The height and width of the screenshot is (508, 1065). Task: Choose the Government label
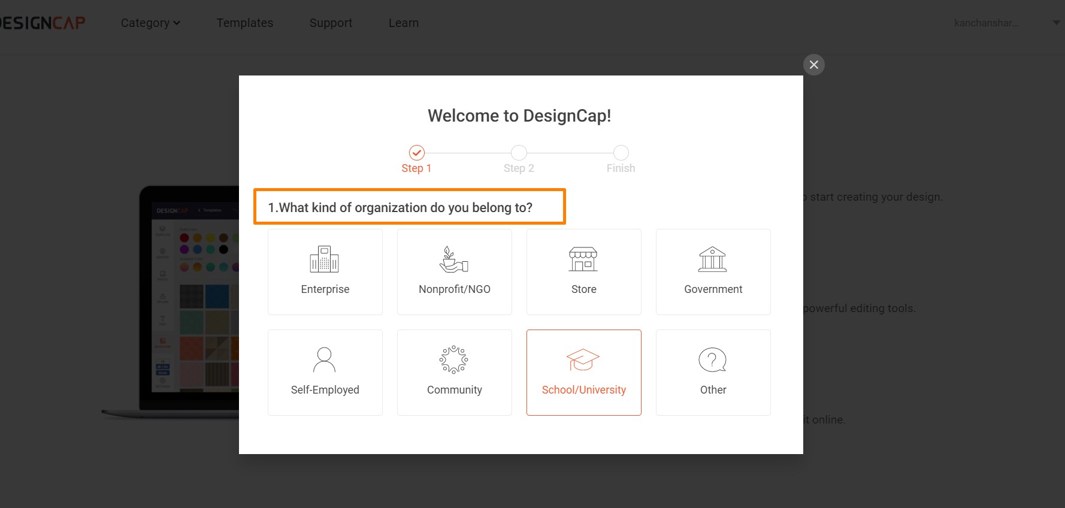point(713,289)
